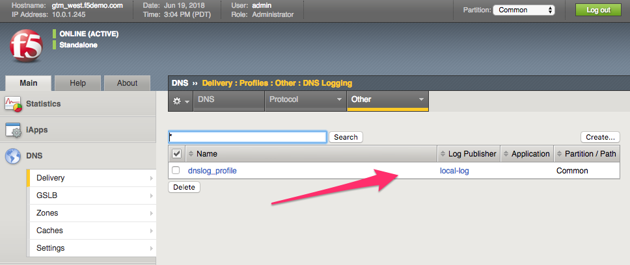Click the admin user name
630x265 pixels.
click(262, 6)
